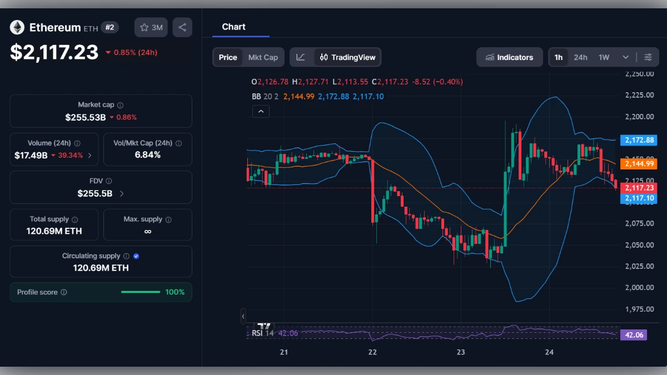
Task: Click the Ethereum logo icon
Action: pyautogui.click(x=17, y=27)
